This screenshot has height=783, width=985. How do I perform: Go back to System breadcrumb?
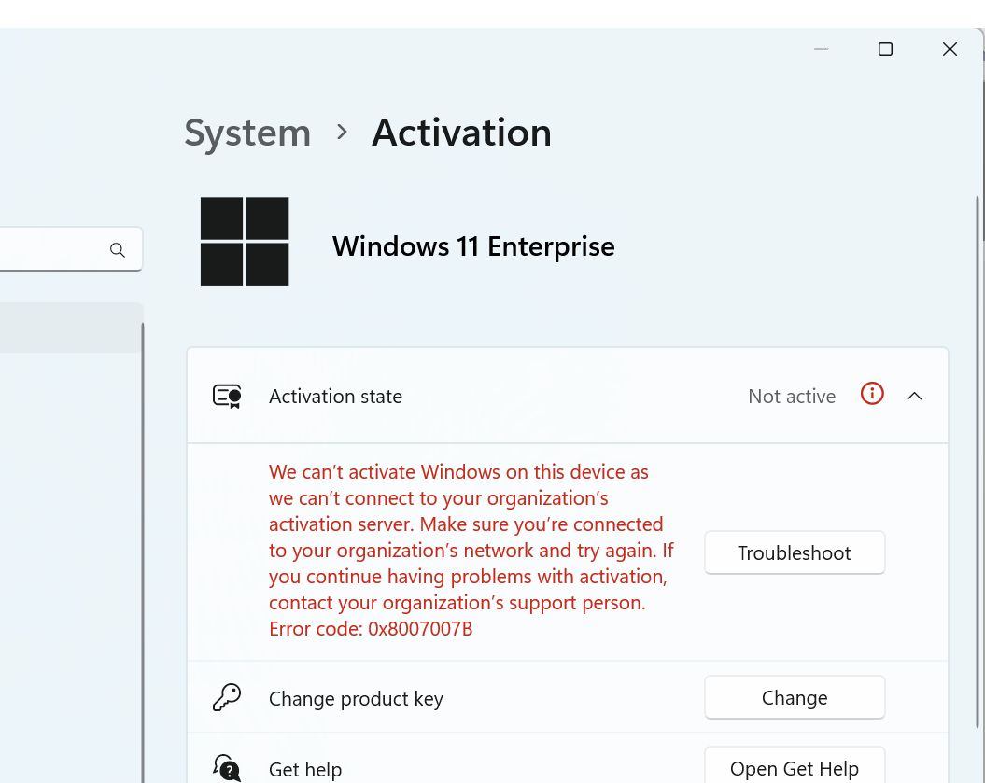[x=247, y=133]
